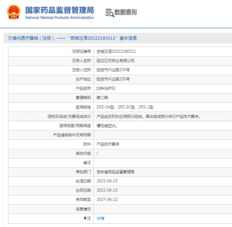This screenshot has width=232, height=227.
Task: Click 国家药品监督管理局 title
Action: (x=60, y=10)
